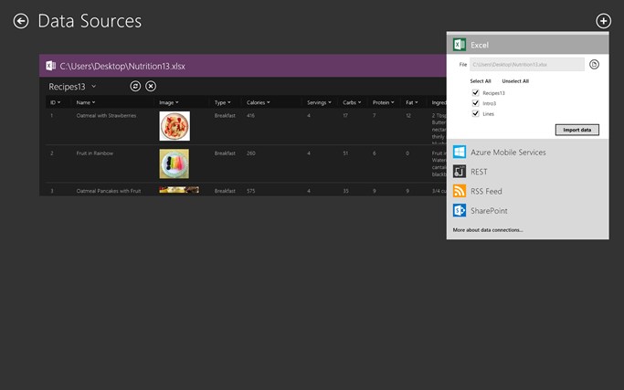Select the Excel connection header

pos(528,45)
